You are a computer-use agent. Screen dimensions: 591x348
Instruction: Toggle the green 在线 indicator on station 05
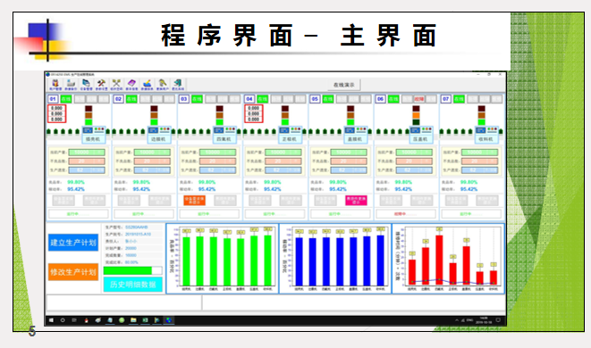pos(328,99)
